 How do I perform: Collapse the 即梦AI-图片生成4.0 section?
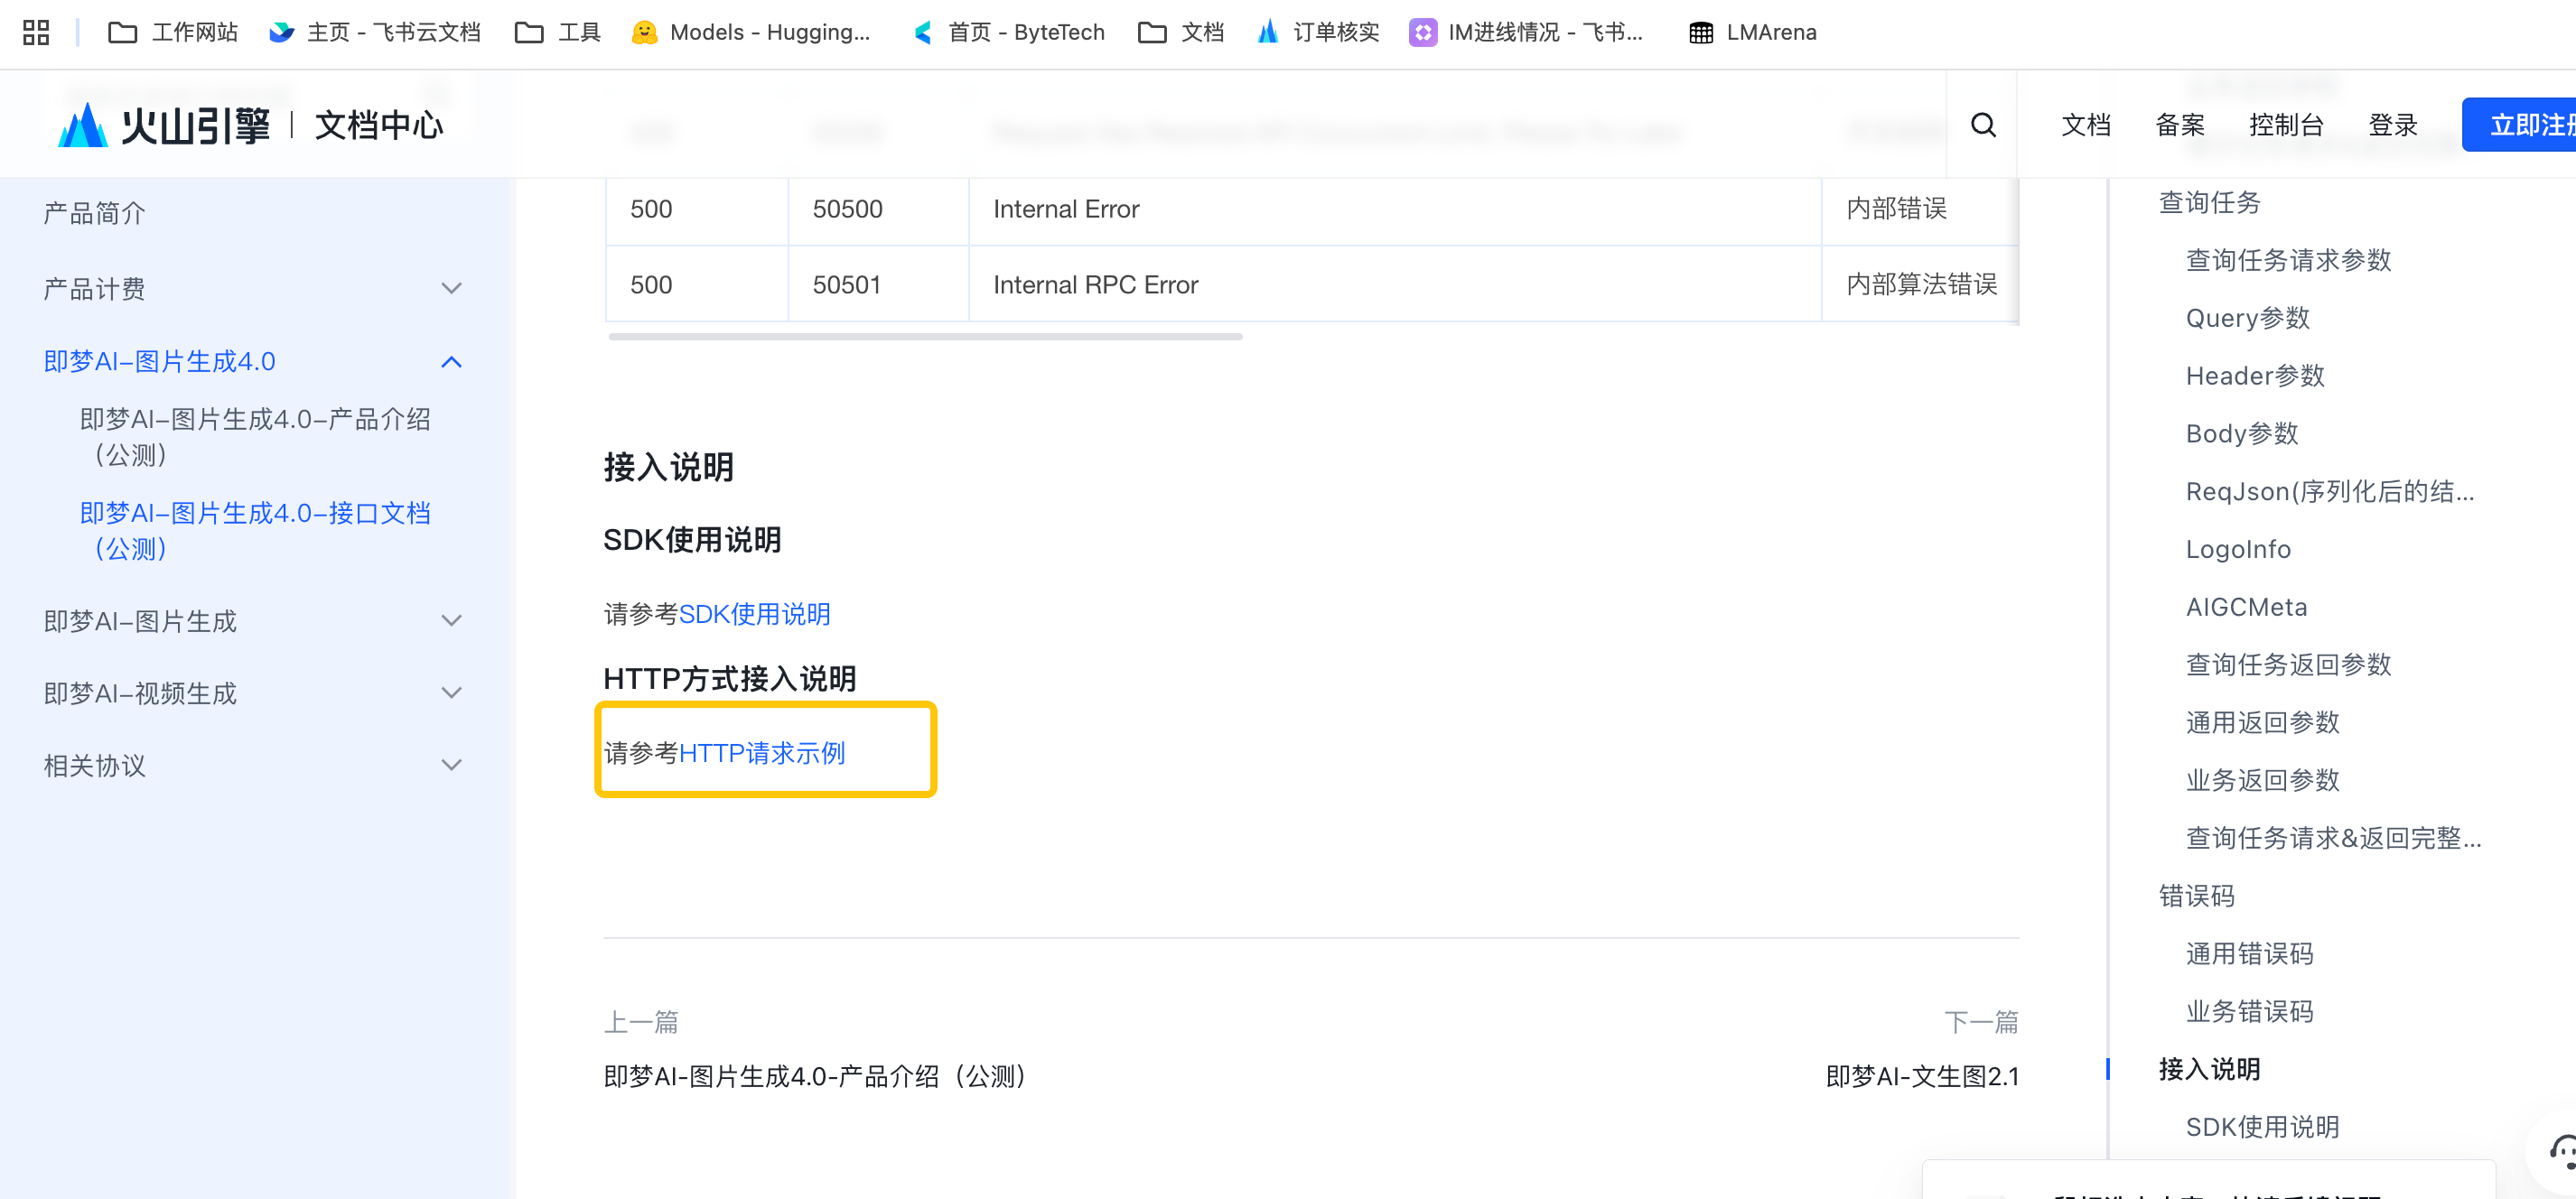[x=451, y=362]
